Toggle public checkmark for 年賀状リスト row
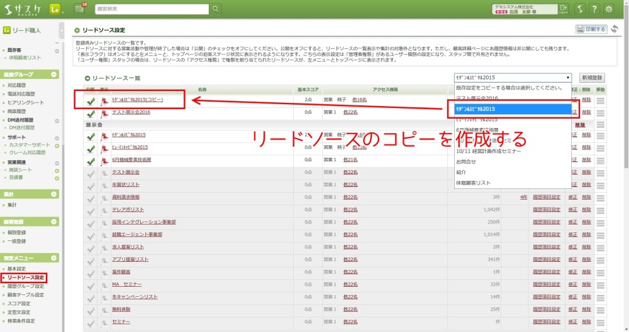 91,185
